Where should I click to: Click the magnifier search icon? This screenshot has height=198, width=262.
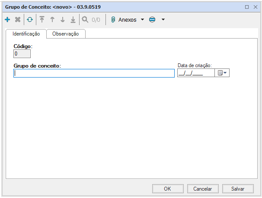[x=85, y=20]
